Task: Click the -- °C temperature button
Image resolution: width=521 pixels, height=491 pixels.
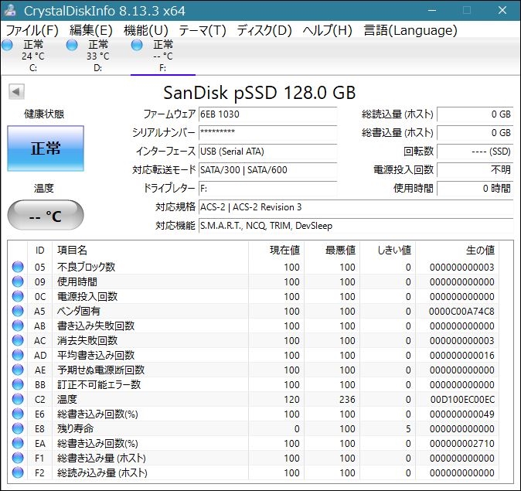Action: 46,216
